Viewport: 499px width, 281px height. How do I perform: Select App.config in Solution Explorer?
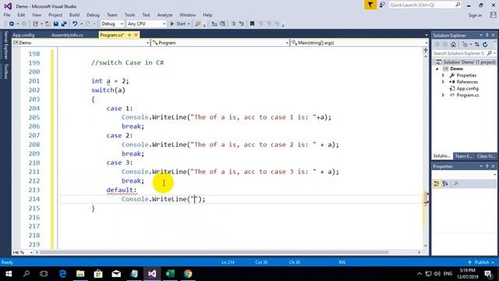[467, 88]
